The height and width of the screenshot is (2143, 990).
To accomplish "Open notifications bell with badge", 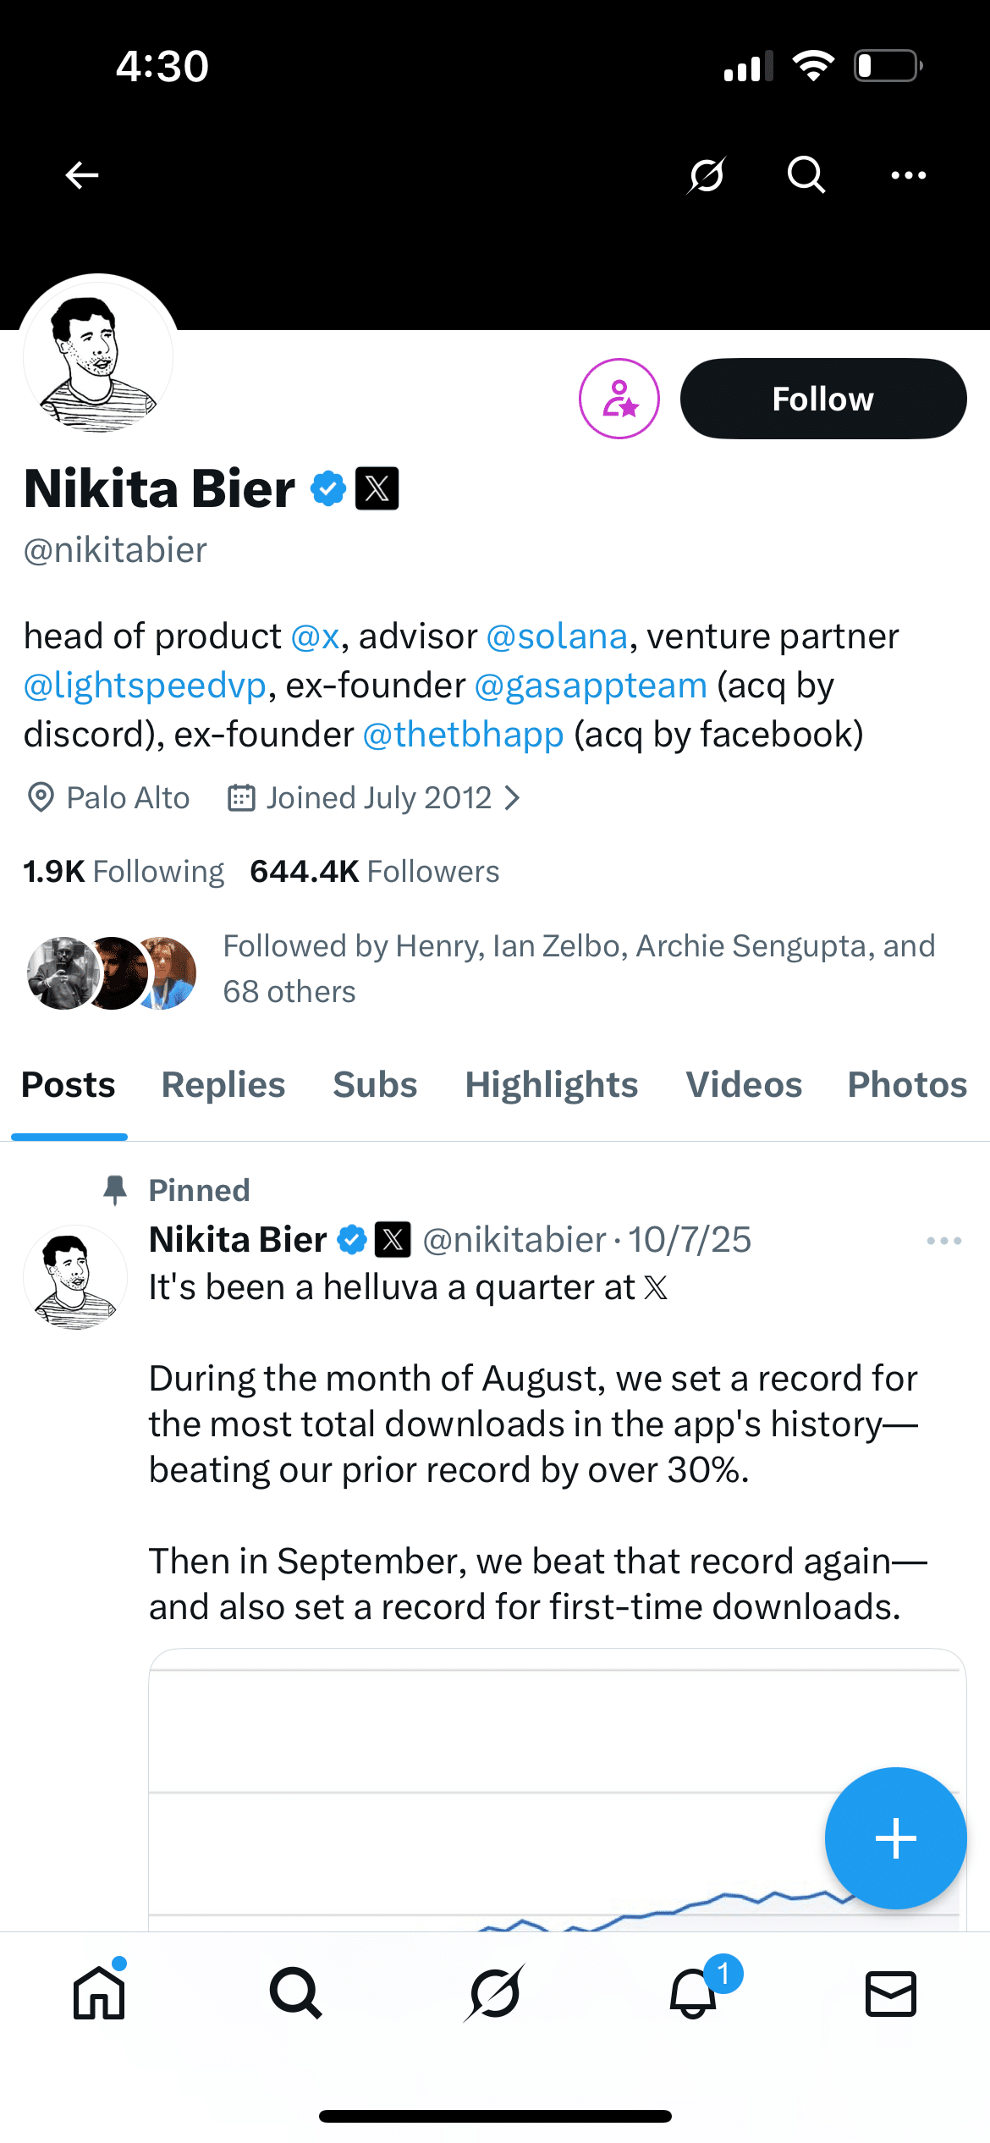I will 694,1993.
